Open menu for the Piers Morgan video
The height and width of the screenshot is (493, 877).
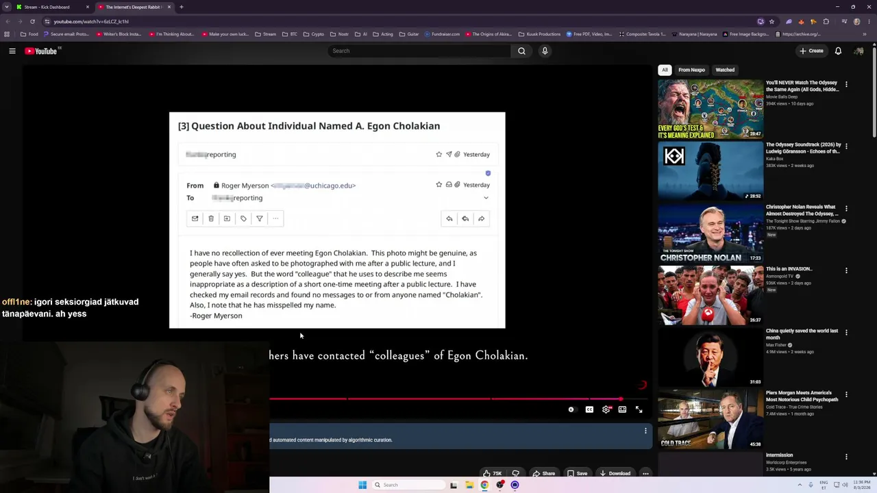pos(846,394)
